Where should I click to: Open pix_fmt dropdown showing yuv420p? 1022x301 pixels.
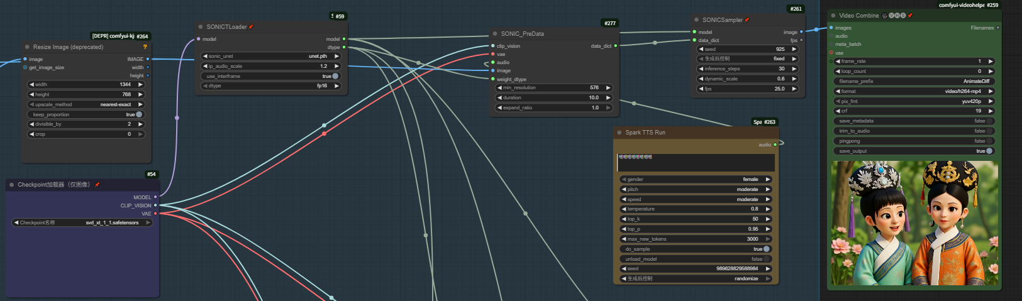pyautogui.click(x=914, y=101)
